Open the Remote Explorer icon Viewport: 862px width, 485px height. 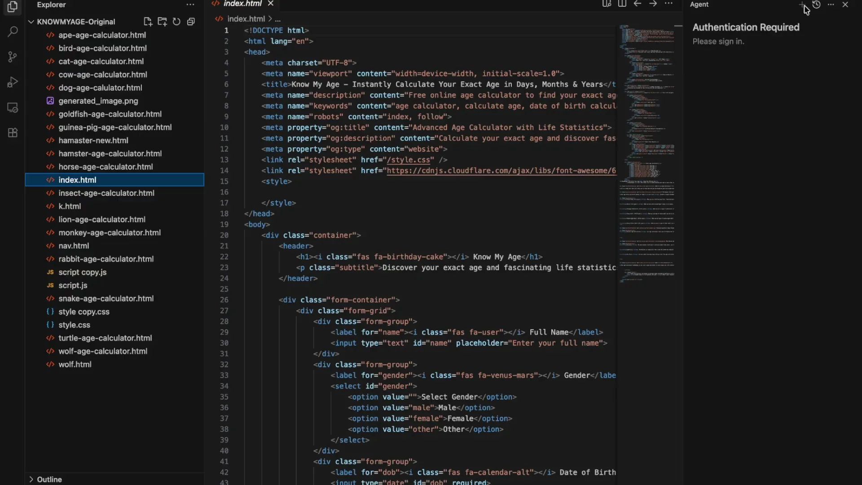tap(13, 108)
